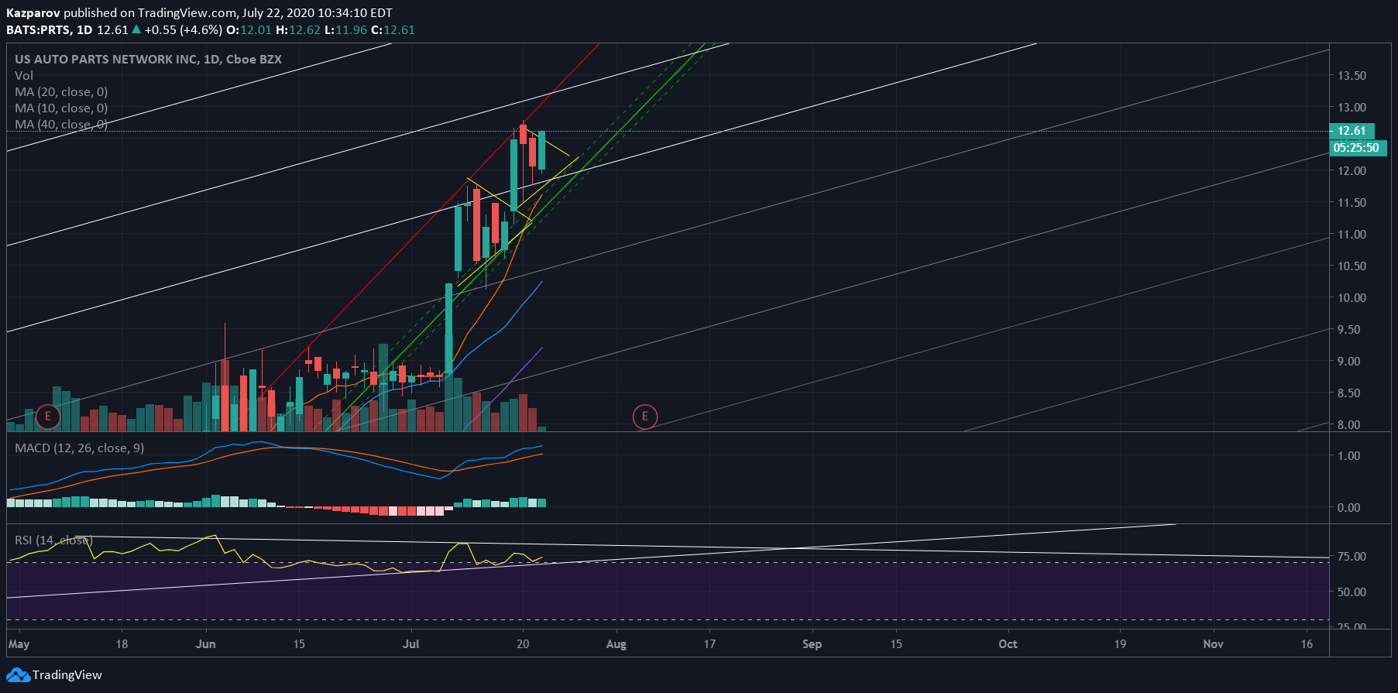Click the 8.00 price axis label
This screenshot has height=693, width=1398.
click(1349, 425)
